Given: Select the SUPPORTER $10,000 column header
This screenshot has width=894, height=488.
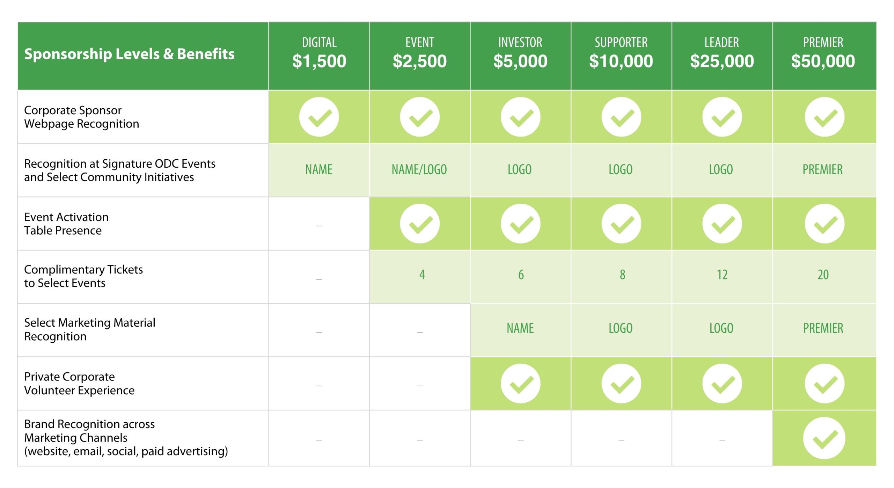Looking at the screenshot, I should pyautogui.click(x=621, y=56).
